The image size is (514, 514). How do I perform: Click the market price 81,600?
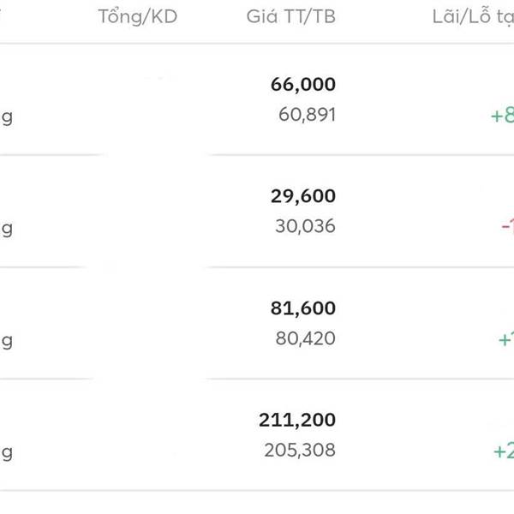[x=302, y=308]
